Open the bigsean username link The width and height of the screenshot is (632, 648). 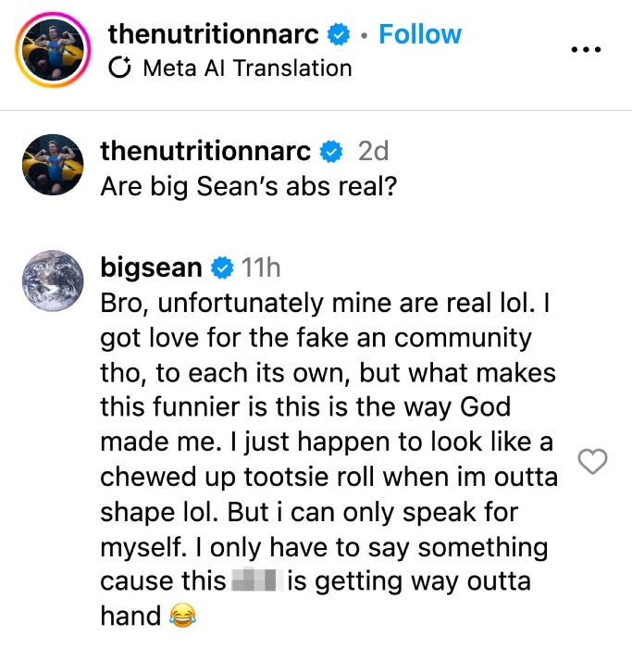pyautogui.click(x=150, y=268)
